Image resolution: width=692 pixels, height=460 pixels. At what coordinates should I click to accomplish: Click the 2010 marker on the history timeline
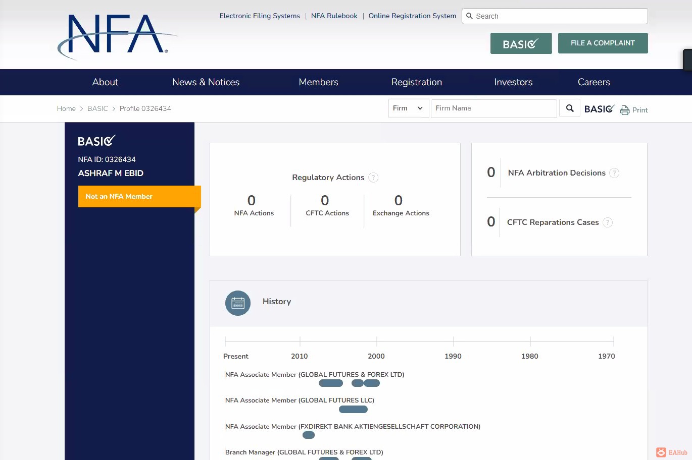(x=300, y=356)
